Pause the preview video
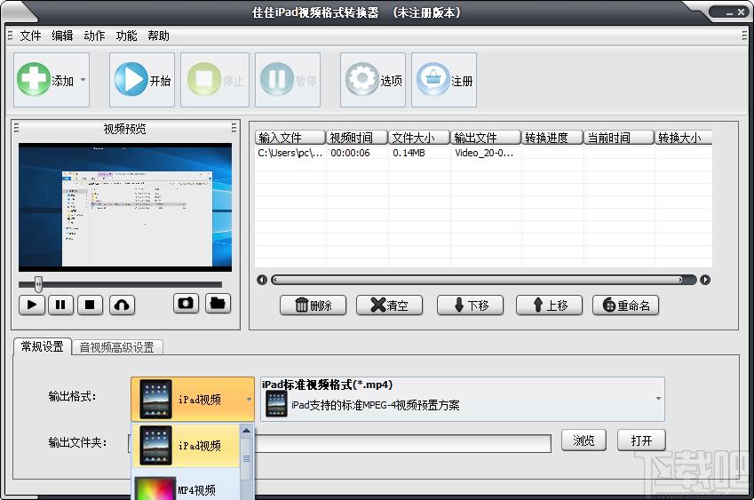 pyautogui.click(x=60, y=305)
